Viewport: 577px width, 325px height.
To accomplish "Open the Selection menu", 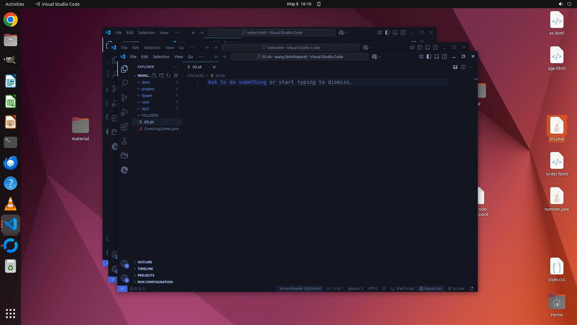I will pos(161,57).
